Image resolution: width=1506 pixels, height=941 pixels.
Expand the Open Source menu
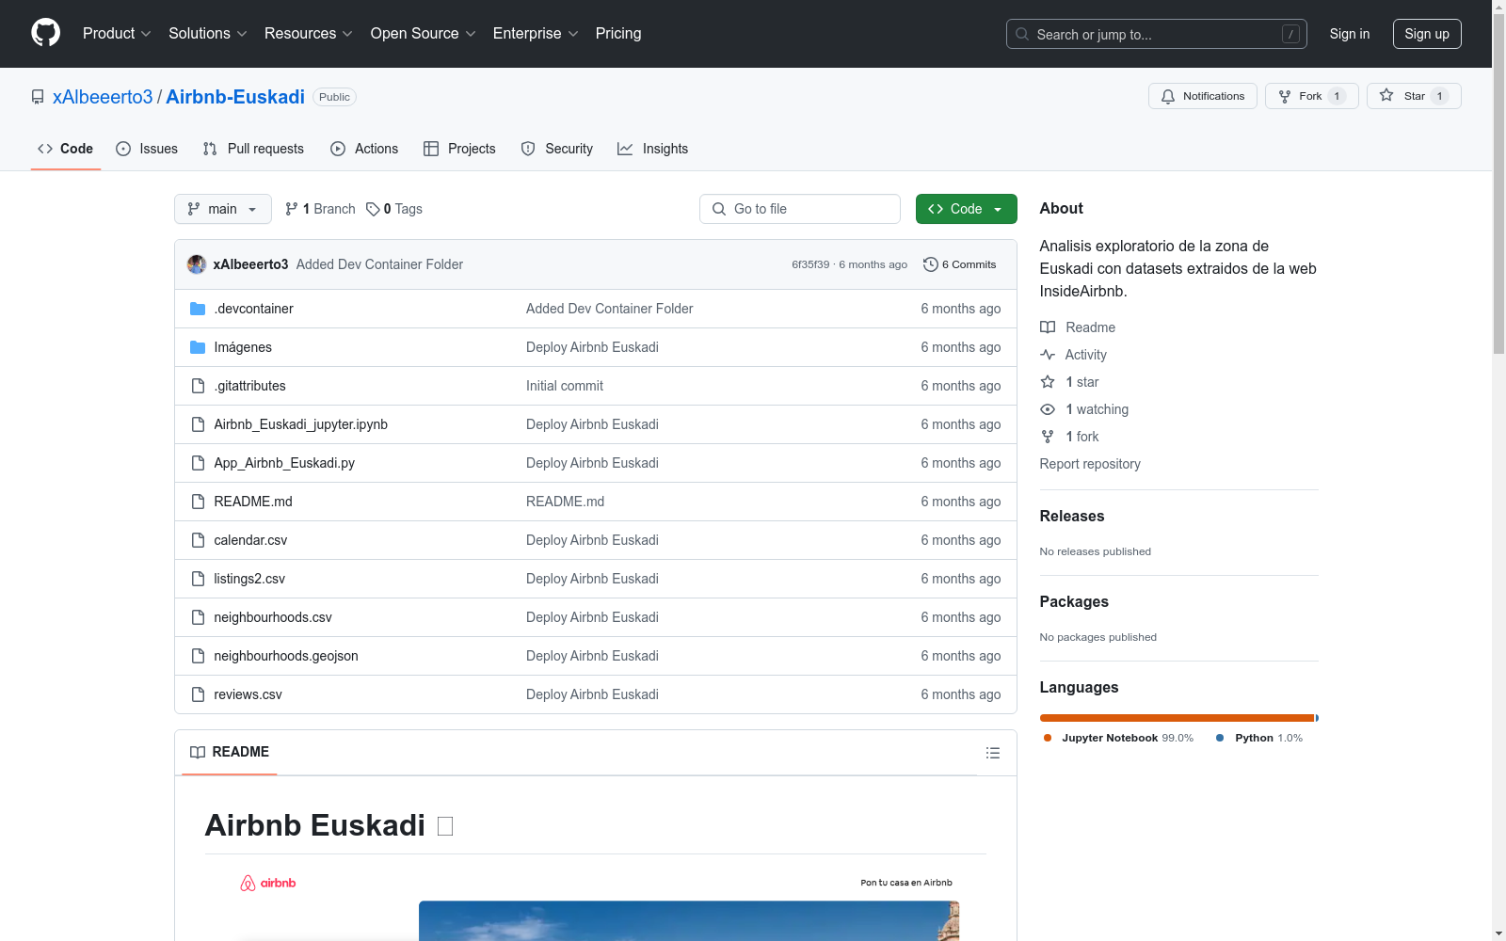click(x=423, y=33)
